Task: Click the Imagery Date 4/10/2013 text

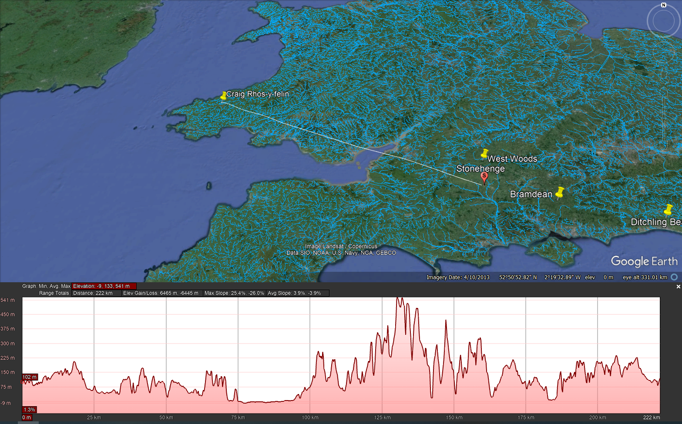Action: pos(458,277)
